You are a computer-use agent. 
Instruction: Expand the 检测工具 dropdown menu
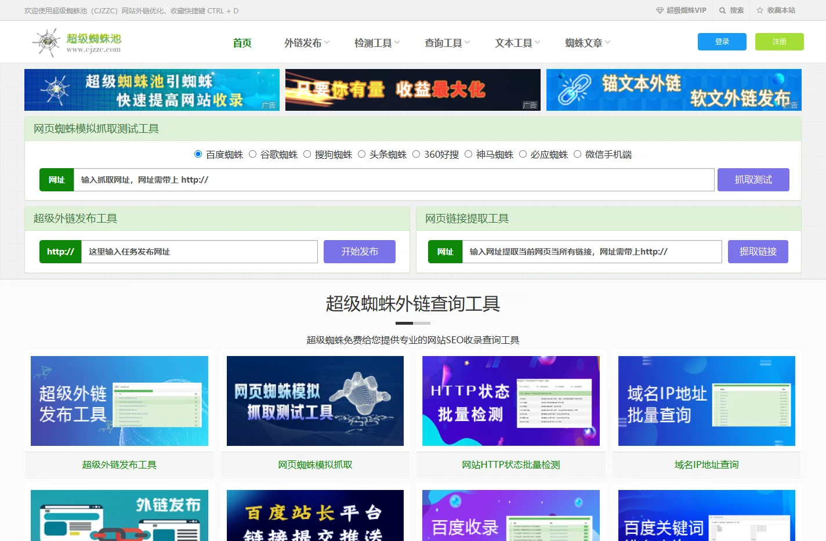click(x=377, y=43)
